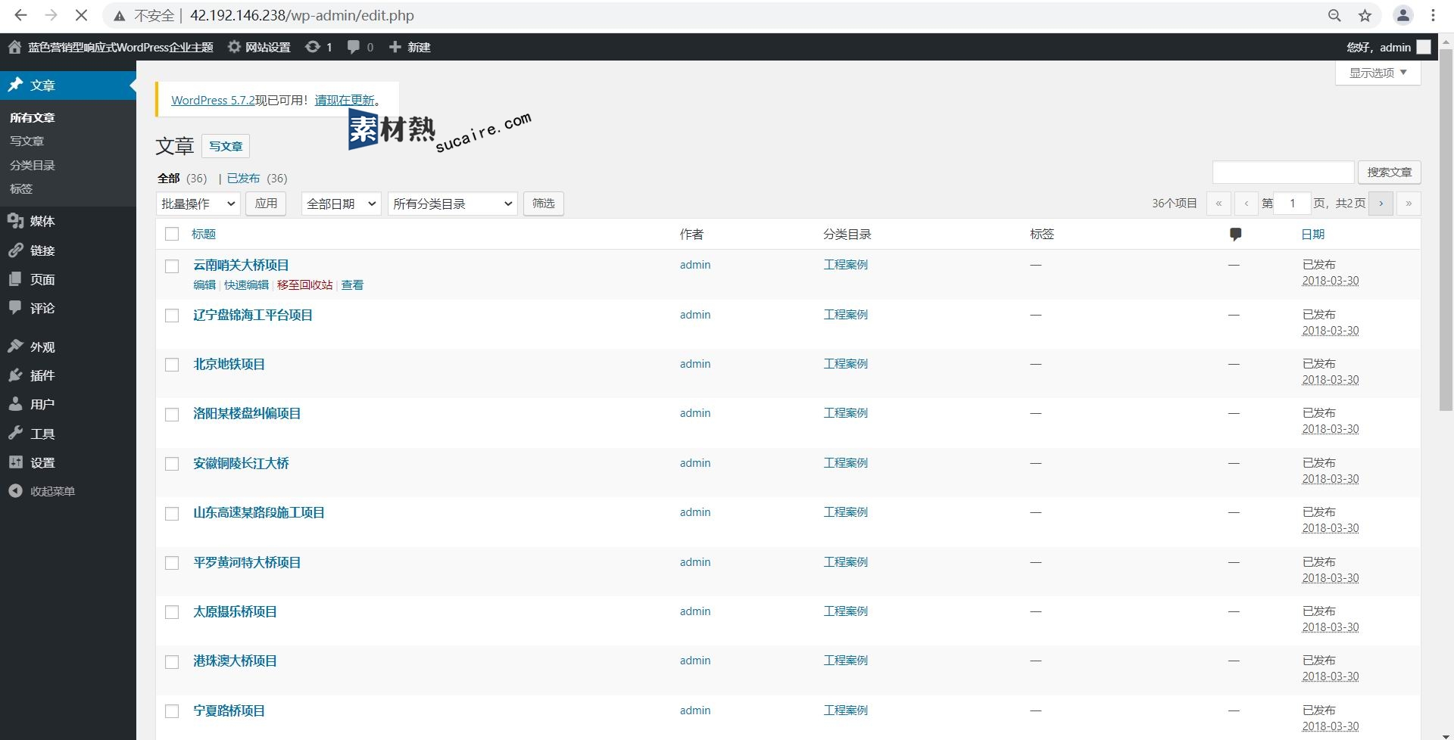Click 快速编辑 under 云南哨关大桥项目
Viewport: 1454px width, 740px height.
click(246, 285)
